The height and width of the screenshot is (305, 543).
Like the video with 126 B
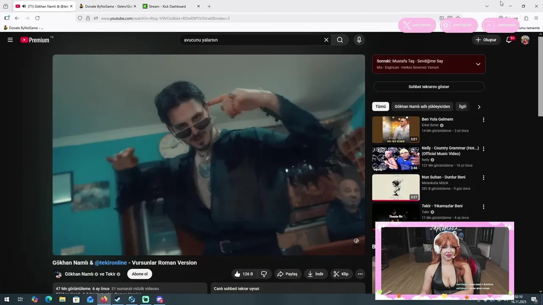[x=244, y=274]
